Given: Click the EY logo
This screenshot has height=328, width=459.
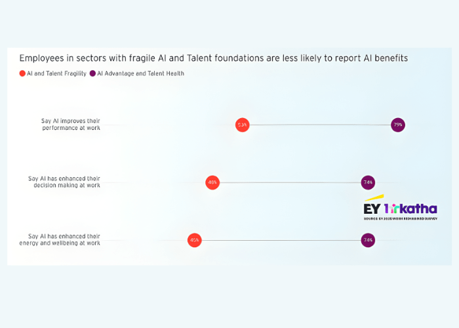Looking at the screenshot, I should click(x=373, y=205).
